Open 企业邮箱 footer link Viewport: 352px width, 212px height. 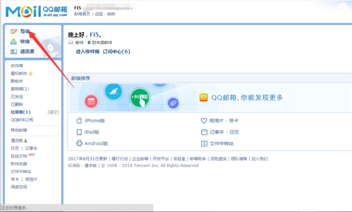140,159
